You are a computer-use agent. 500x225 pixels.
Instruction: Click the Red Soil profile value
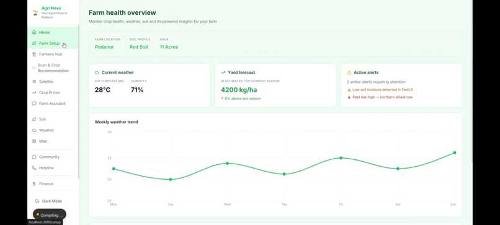(x=139, y=47)
